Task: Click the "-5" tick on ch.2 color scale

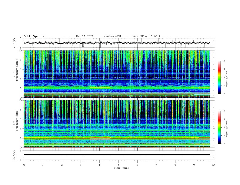Action: [223, 127]
